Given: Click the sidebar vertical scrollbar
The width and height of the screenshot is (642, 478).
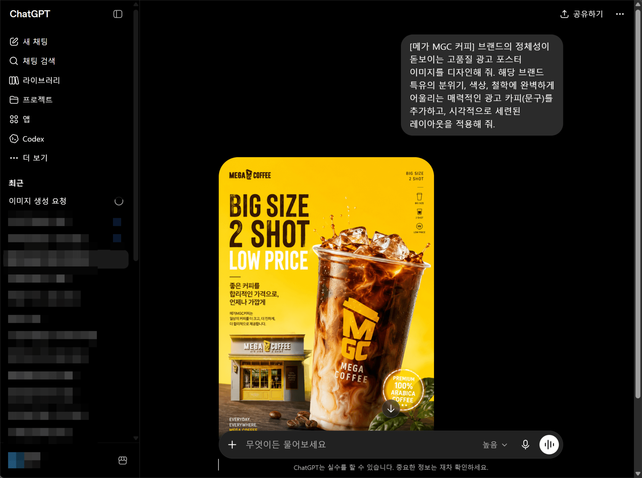Looking at the screenshot, I should point(136,135).
